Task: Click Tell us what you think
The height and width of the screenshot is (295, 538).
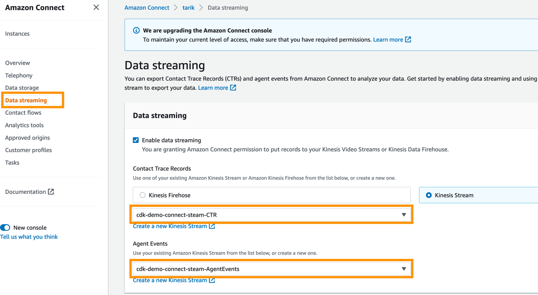Action: click(29, 237)
